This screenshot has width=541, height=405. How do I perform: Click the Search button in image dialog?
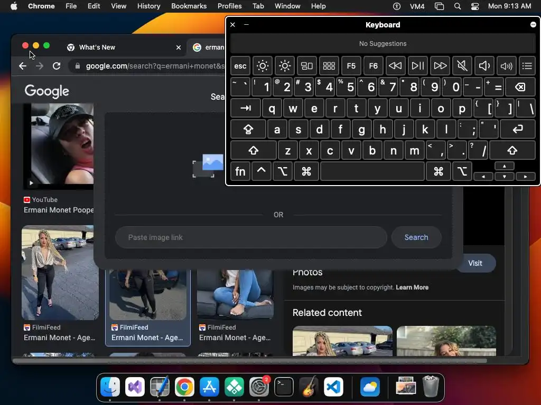click(x=416, y=237)
